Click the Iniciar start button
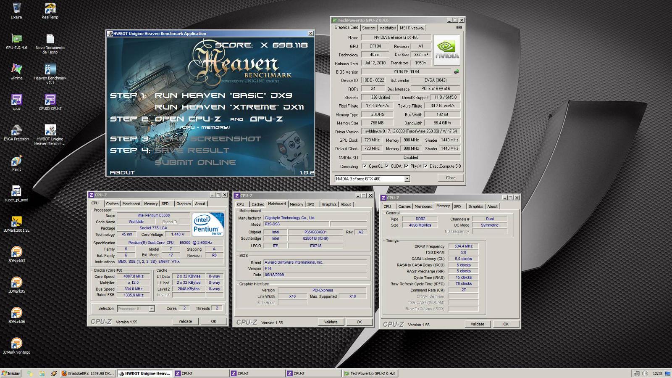This screenshot has height=378, width=672. coord(11,373)
